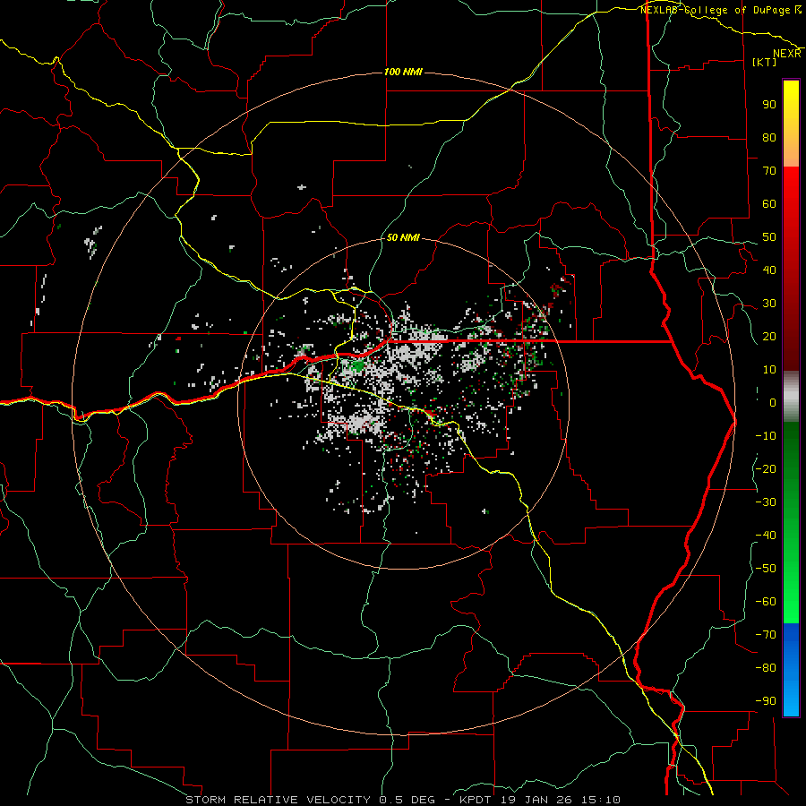Click the 50 value on velocity scale
This screenshot has width=806, height=806.
click(769, 237)
